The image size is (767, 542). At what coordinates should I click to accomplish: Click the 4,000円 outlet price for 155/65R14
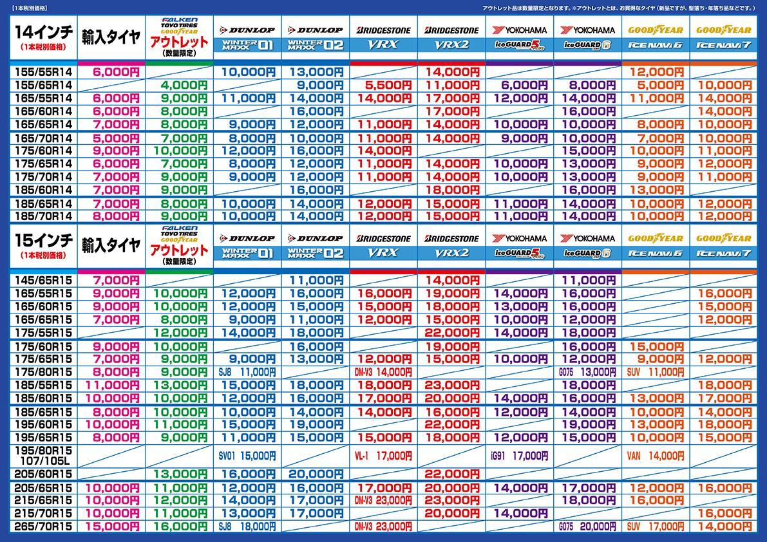[184, 86]
